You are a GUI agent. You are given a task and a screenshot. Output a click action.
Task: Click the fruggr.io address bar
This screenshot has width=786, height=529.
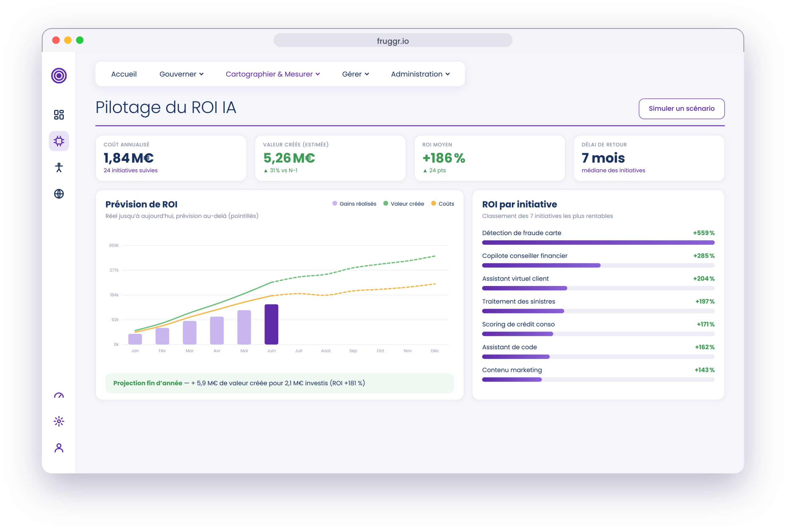[392, 41]
